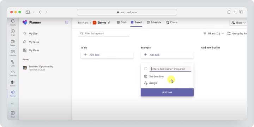Open the more apps ellipsis

point(13,104)
